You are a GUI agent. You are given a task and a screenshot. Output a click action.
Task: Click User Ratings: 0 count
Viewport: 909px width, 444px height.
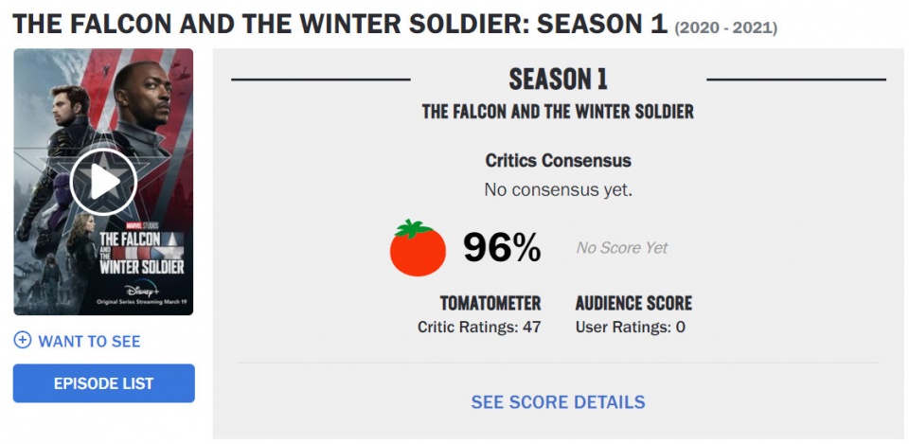[631, 327]
